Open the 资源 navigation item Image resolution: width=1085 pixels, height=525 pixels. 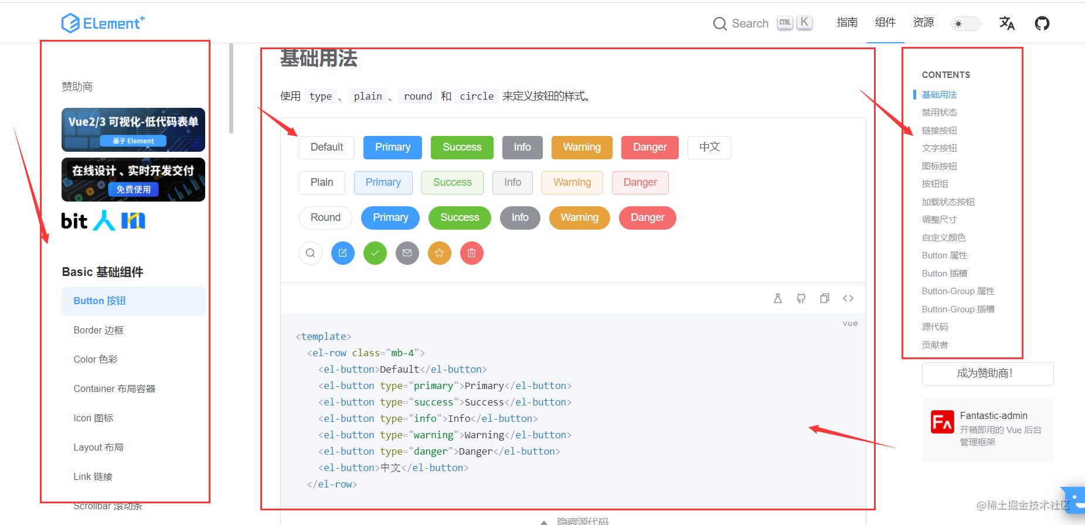click(923, 22)
